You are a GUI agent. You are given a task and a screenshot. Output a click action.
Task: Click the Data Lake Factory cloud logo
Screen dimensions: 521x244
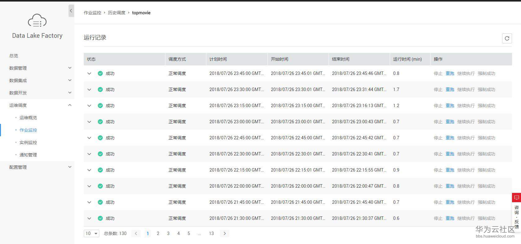(37, 20)
